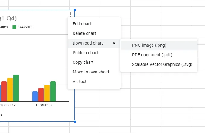Viewport: 205px width, 133px height.
Task: Select Move to own sheet
Action: [x=91, y=72]
